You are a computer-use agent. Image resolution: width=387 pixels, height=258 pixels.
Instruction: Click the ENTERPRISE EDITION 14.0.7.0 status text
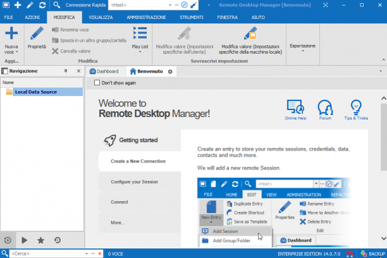click(x=309, y=254)
